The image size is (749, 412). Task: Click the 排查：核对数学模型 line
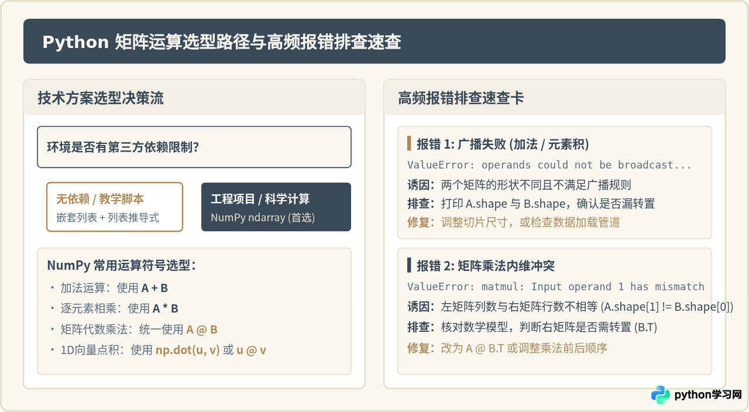[x=532, y=327]
